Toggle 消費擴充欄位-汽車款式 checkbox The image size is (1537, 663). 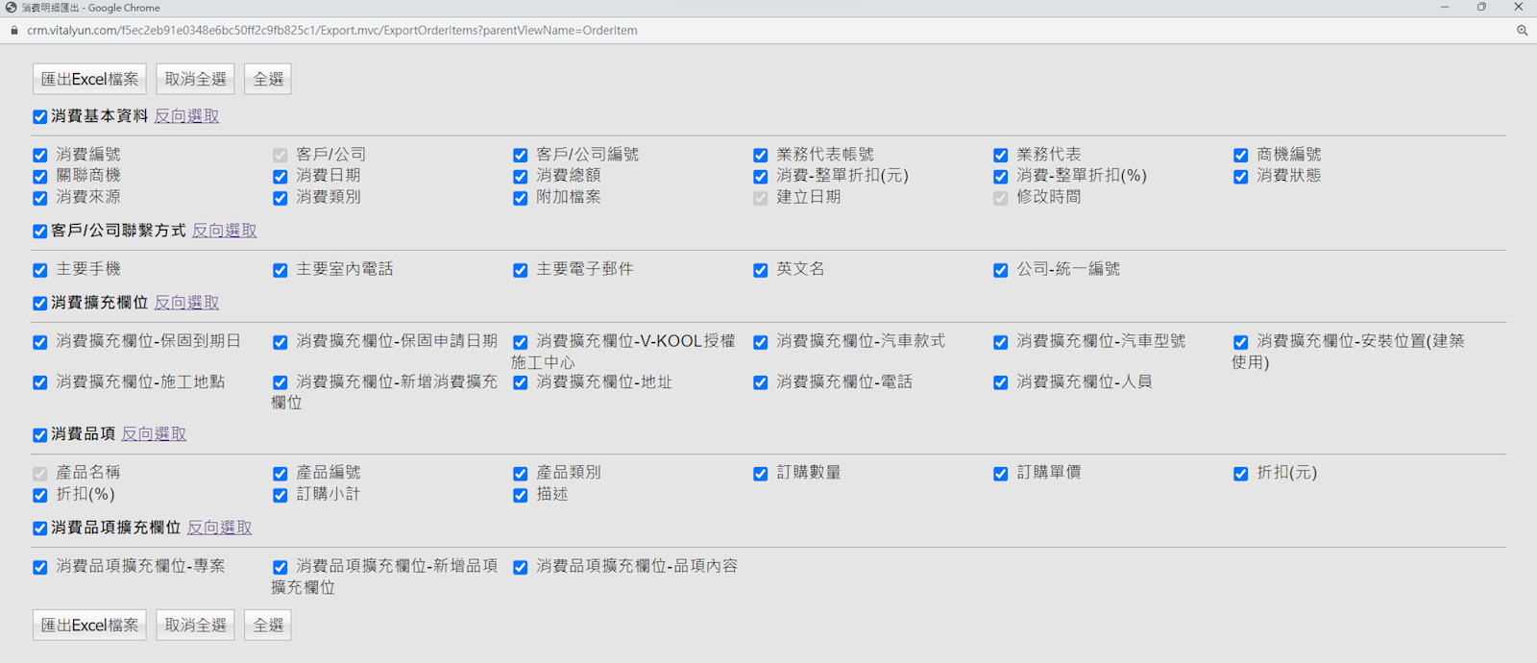[761, 342]
